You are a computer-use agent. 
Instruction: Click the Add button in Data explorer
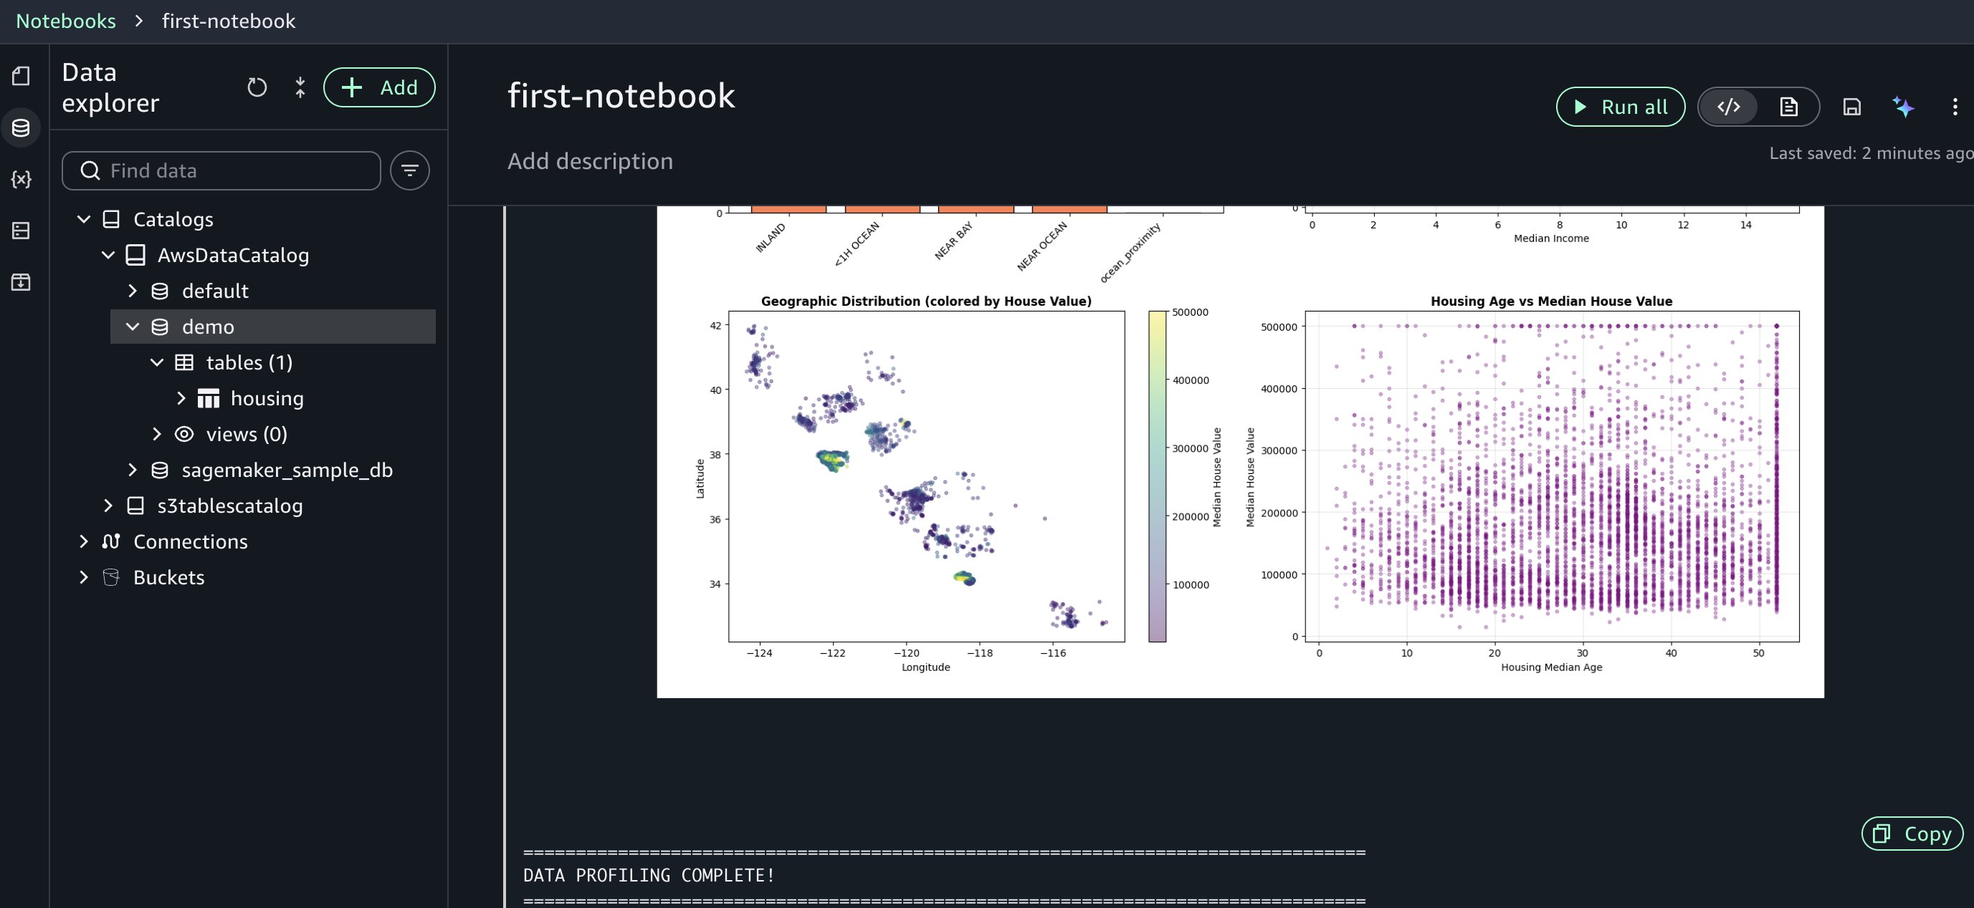(x=379, y=87)
